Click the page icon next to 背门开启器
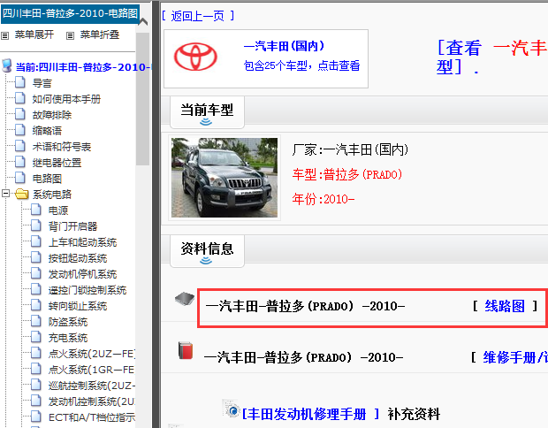The image size is (548, 428). (36, 225)
